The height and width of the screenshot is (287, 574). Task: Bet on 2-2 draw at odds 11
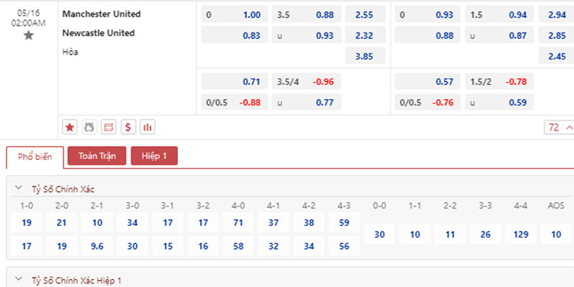click(451, 235)
